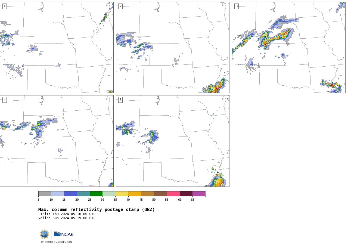This screenshot has height=245, width=348.
Task: Open postage stamp panel 4 map
Action: 57,141
